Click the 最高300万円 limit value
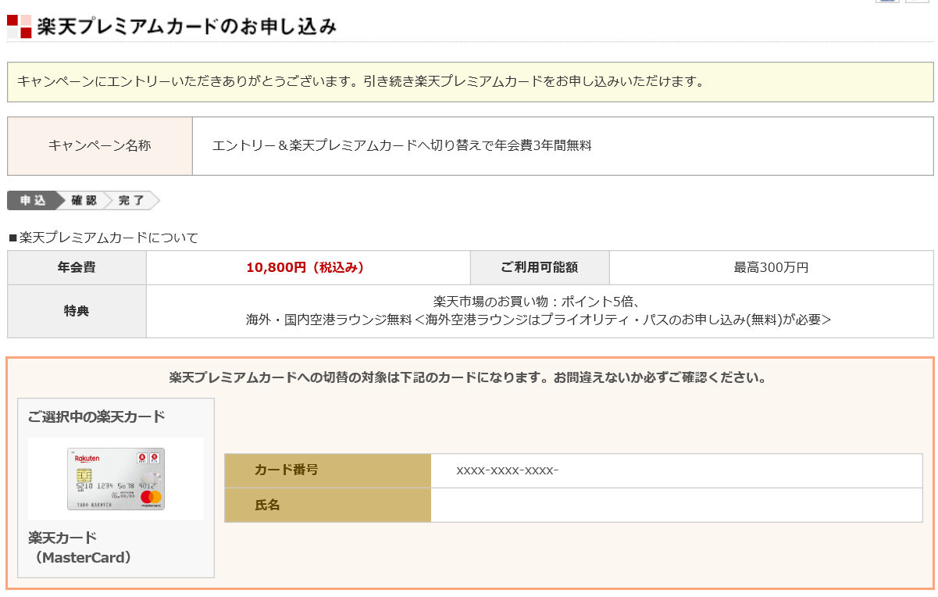The height and width of the screenshot is (597, 938). 771,267
